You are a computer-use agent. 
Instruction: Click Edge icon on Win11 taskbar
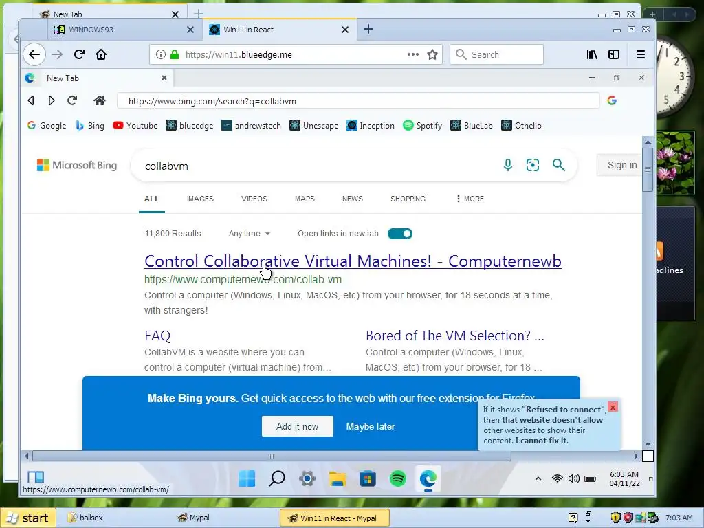coord(428,478)
